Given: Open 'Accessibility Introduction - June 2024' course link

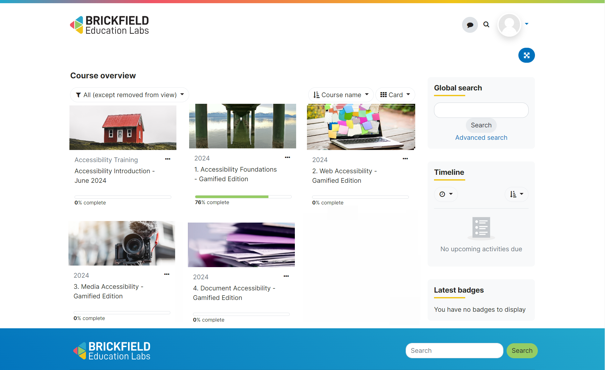Looking at the screenshot, I should pyautogui.click(x=115, y=176).
